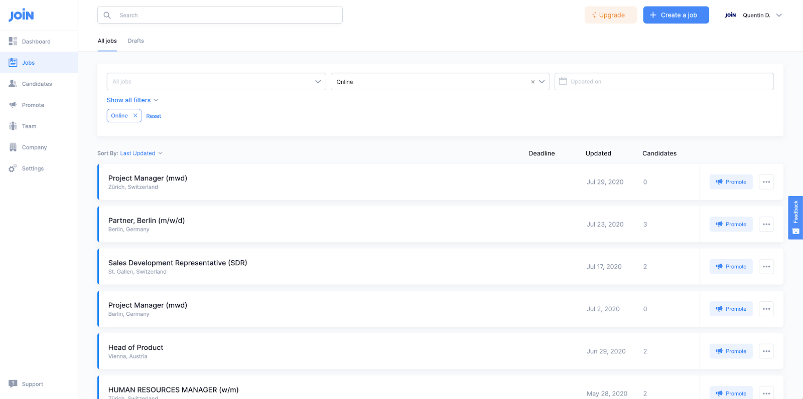Click the Jul 23, 2020 updated date
Screen dimensions: 803x399
click(605, 225)
